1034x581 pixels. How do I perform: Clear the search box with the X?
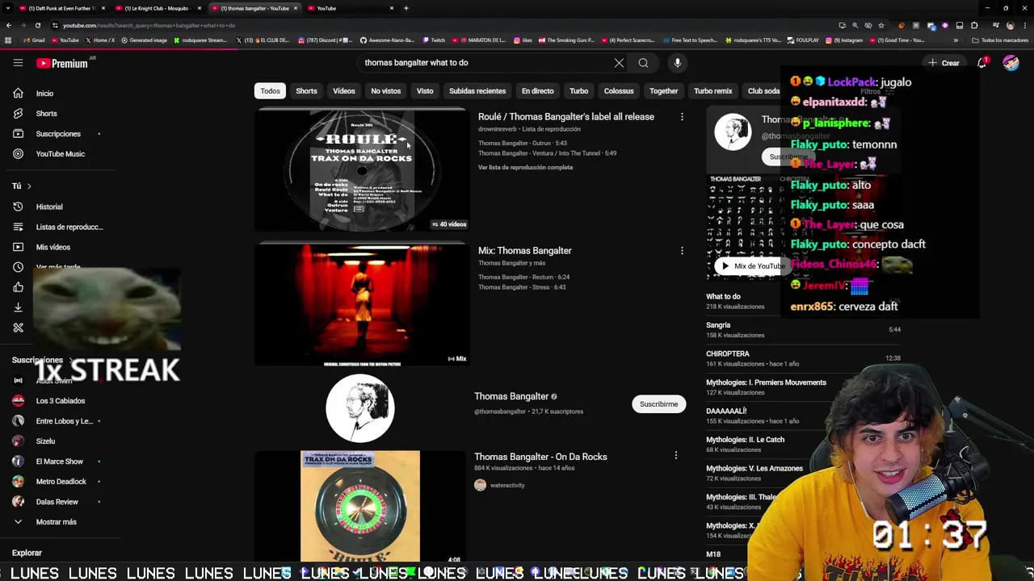tap(619, 63)
